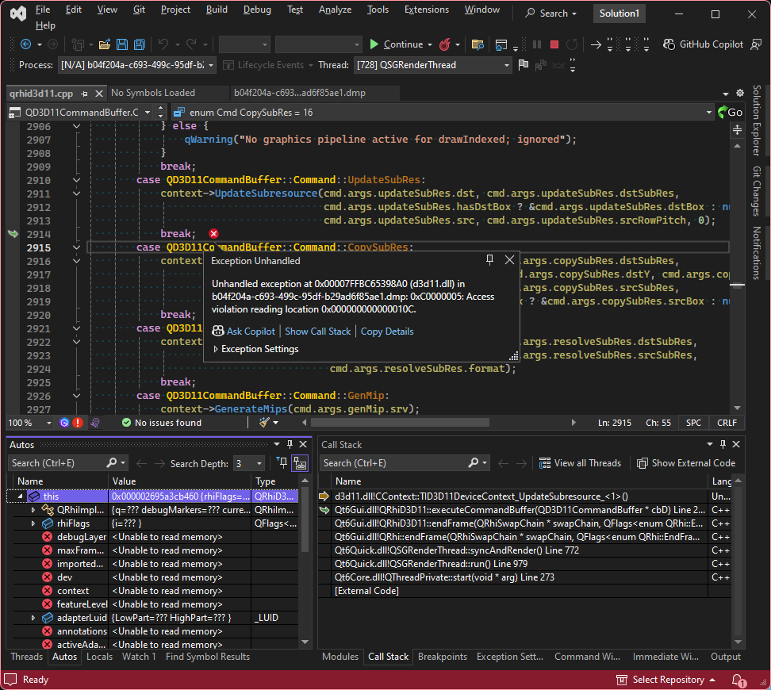Switch to the Threads tab
The width and height of the screenshot is (771, 690).
(x=26, y=657)
